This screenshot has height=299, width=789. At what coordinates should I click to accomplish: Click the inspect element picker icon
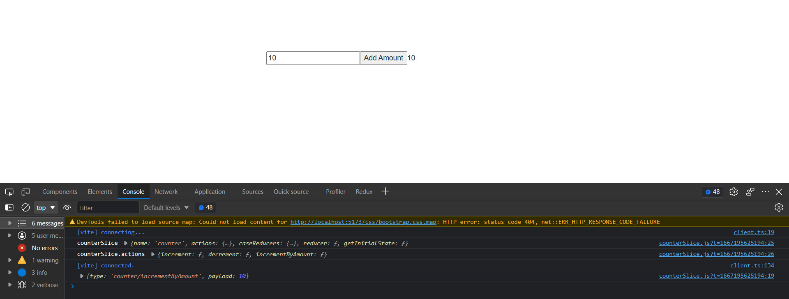tap(9, 192)
